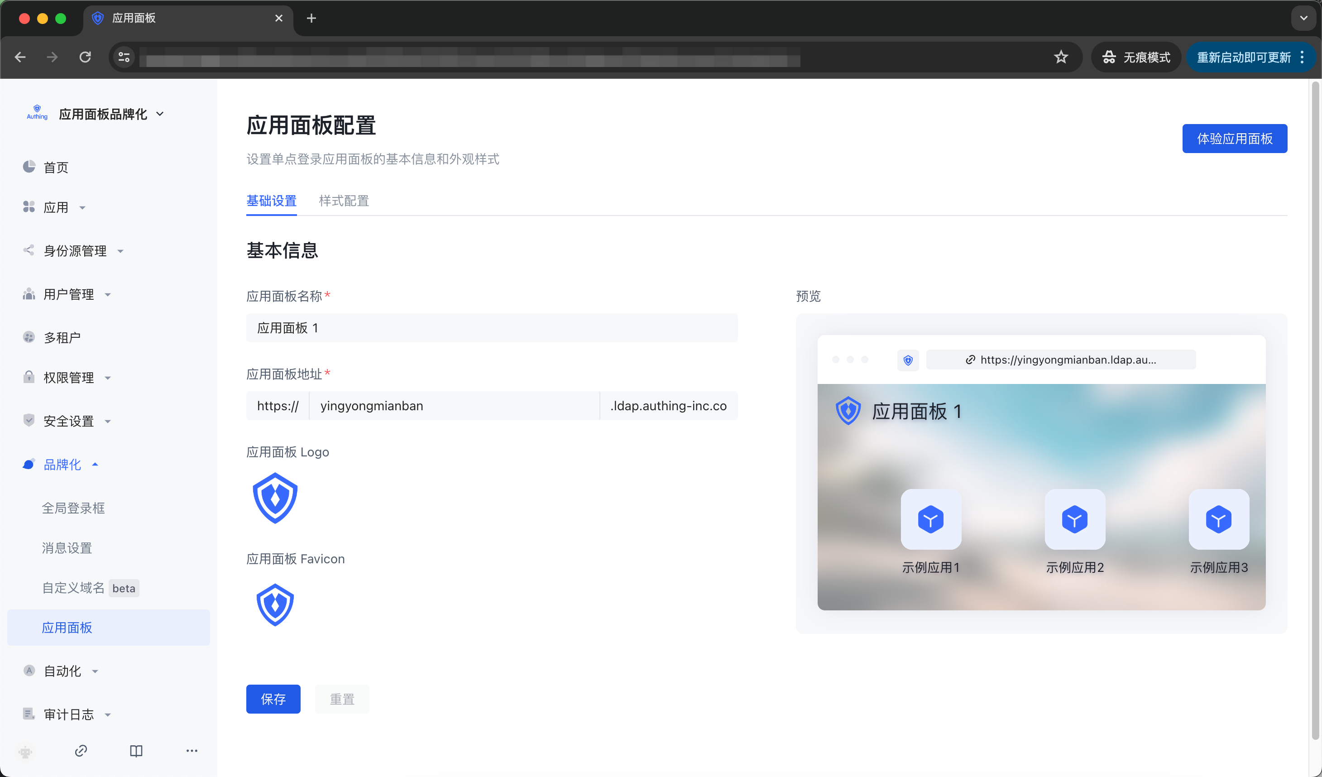Switch to the 样式配置 tab
1322x777 pixels.
[x=344, y=201]
